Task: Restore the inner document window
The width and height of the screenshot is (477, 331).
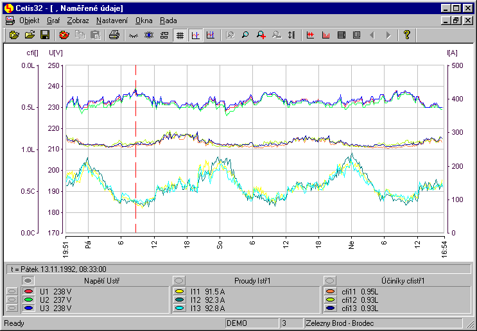Action: 456,21
